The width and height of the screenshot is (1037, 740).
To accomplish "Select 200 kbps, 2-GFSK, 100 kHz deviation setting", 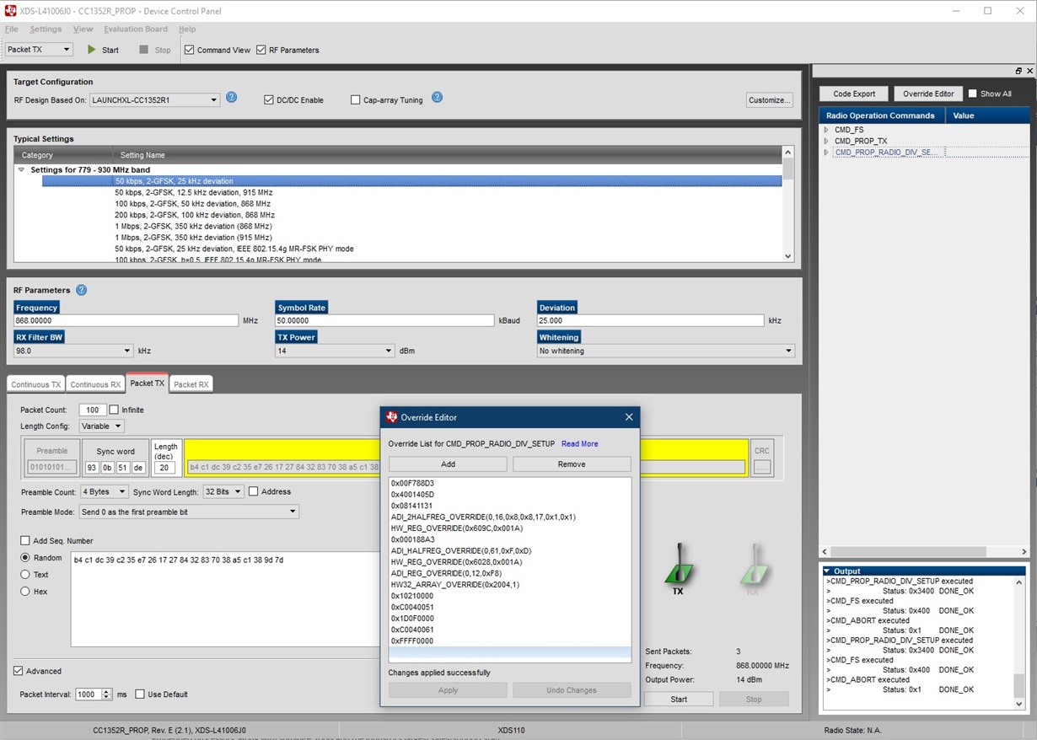I will point(193,215).
